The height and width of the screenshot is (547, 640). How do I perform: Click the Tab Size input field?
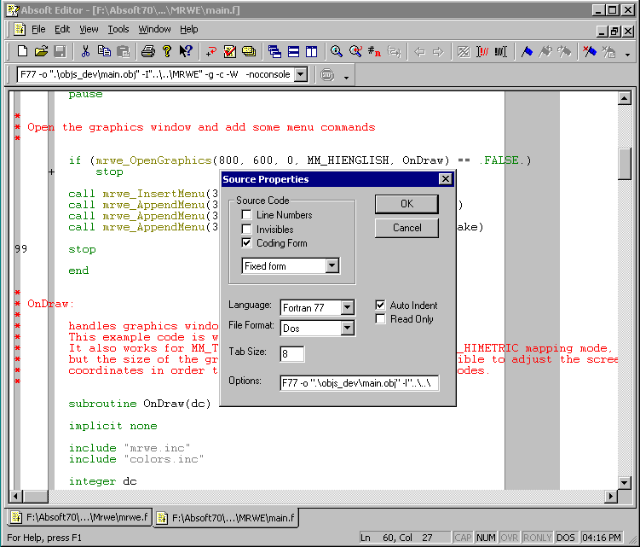click(x=291, y=353)
